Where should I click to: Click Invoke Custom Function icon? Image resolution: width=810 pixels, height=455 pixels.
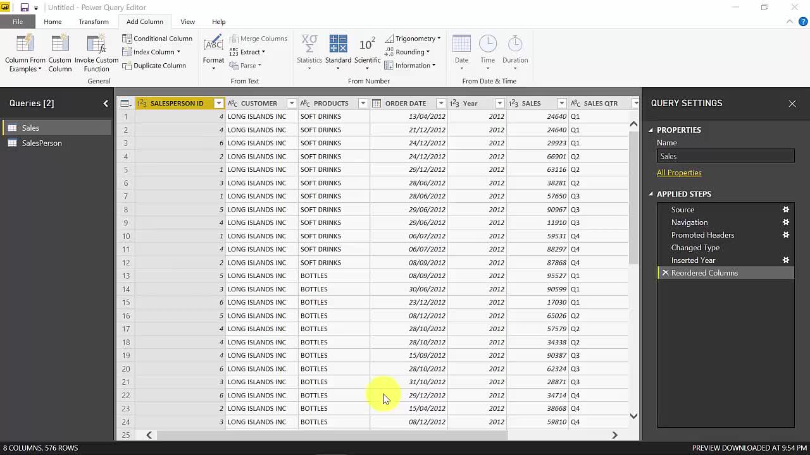point(96,44)
